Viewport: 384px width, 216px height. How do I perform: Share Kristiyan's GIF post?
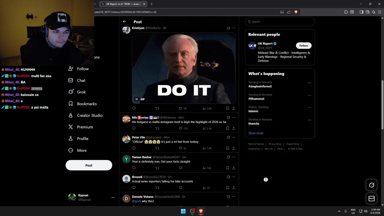point(234,108)
